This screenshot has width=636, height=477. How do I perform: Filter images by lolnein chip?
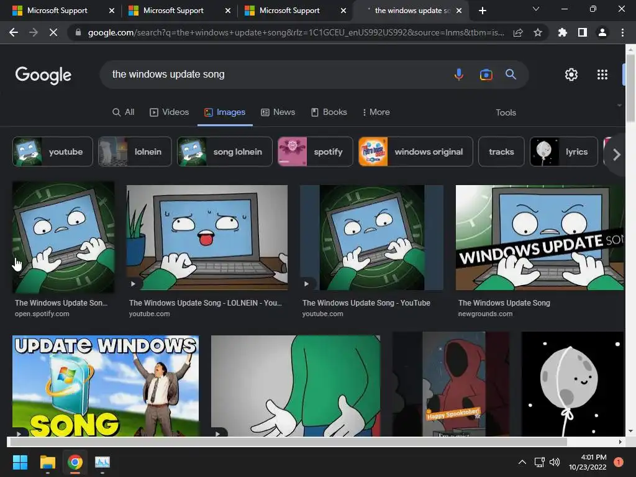point(135,152)
